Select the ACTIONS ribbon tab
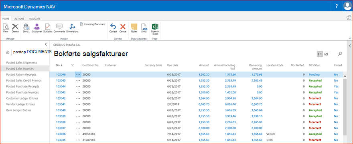The image size is (353, 144). tap(19, 19)
